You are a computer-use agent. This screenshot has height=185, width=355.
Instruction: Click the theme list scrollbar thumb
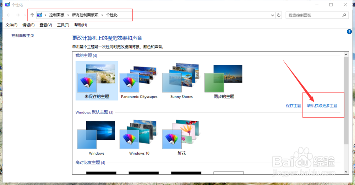[x=346, y=101]
